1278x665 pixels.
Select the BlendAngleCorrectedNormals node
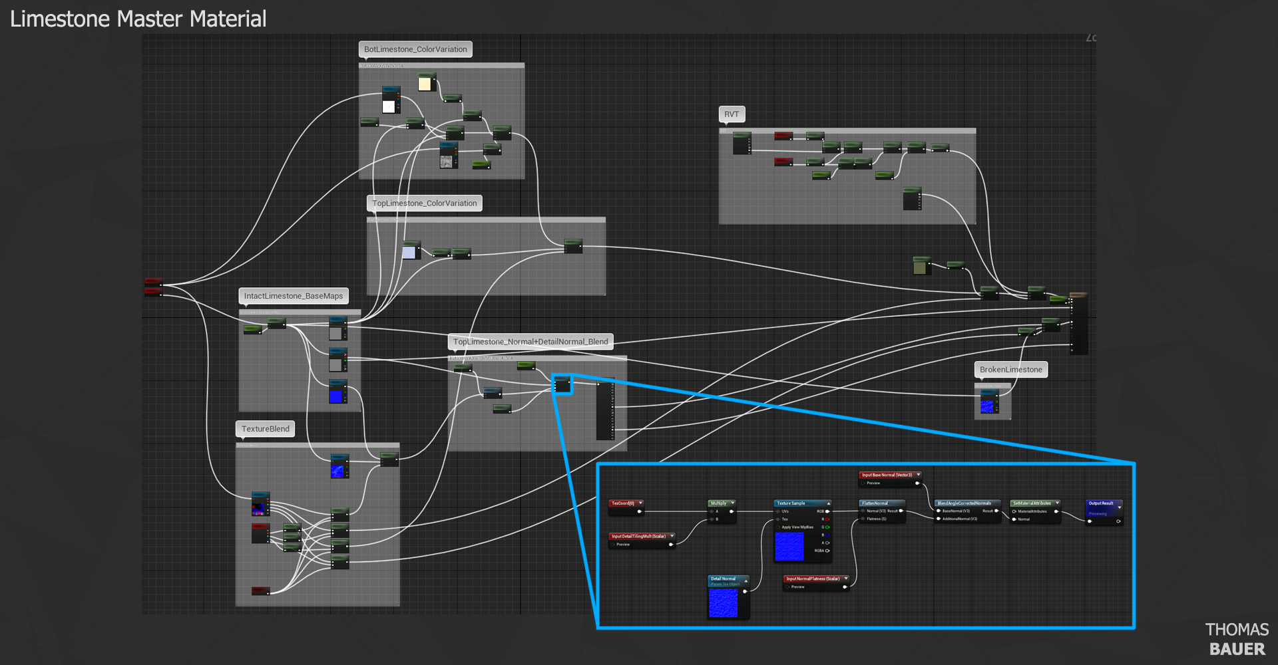964,503
